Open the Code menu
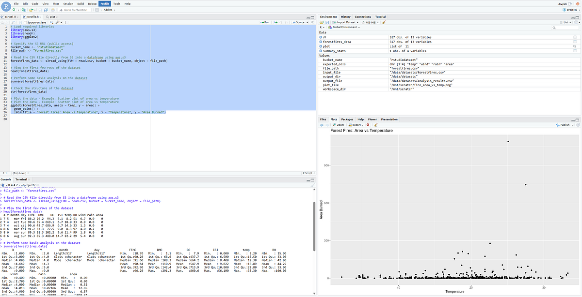This screenshot has width=582, height=297. pyautogui.click(x=35, y=3)
